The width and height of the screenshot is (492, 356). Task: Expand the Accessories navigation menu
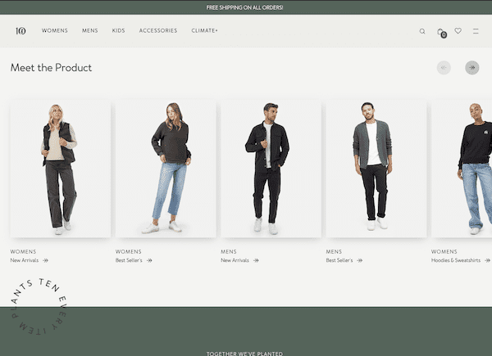158,31
